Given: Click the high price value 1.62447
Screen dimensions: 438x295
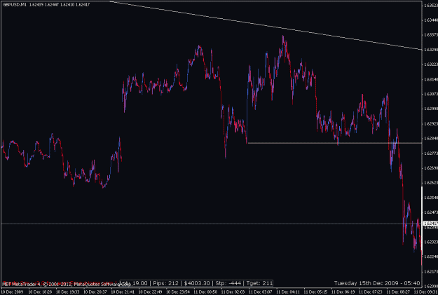Looking at the screenshot, I should coord(51,5).
